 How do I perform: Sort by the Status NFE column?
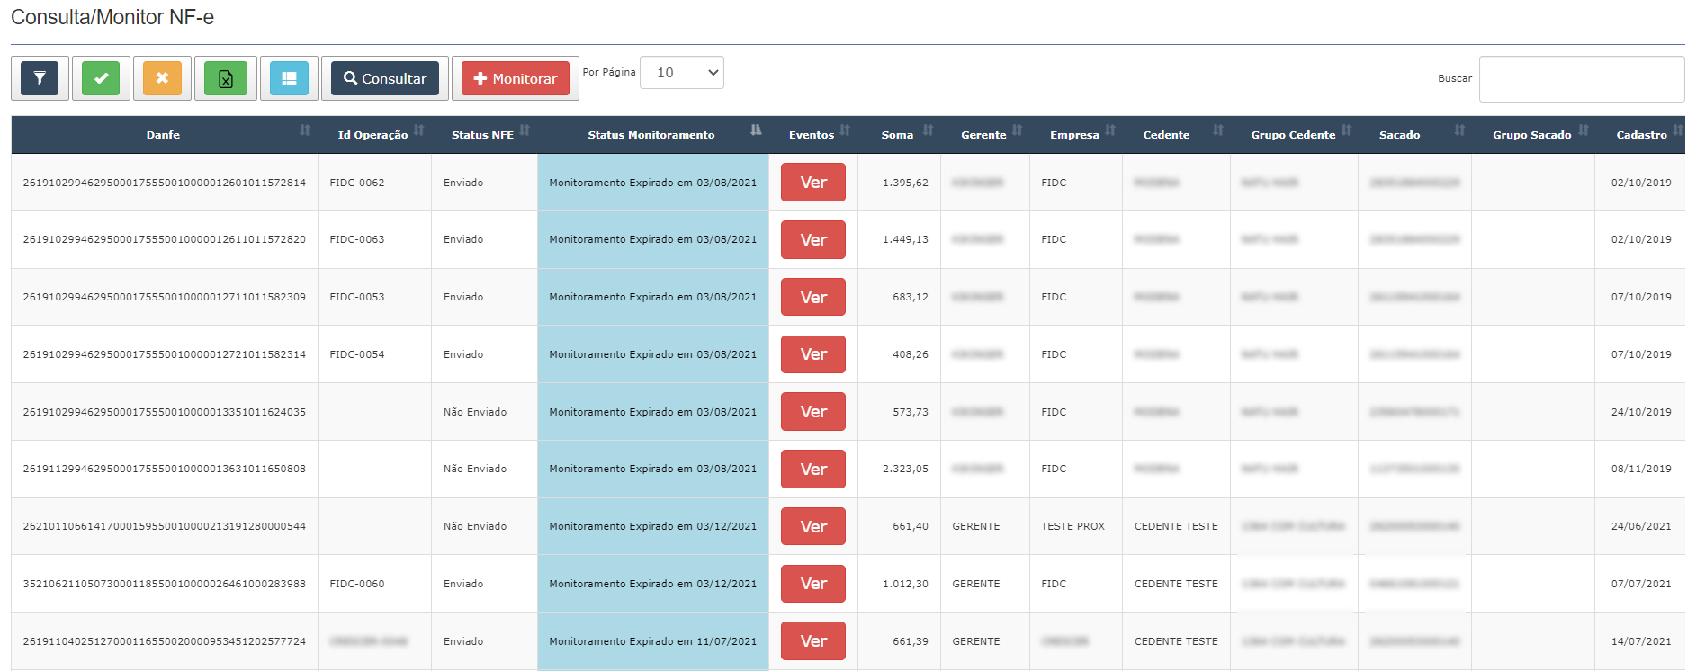coord(483,135)
